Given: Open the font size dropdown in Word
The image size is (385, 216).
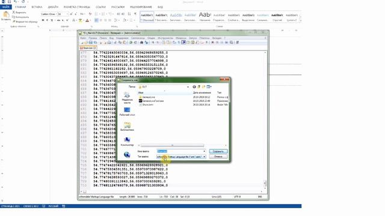Looking at the screenshot, I should (67, 14).
